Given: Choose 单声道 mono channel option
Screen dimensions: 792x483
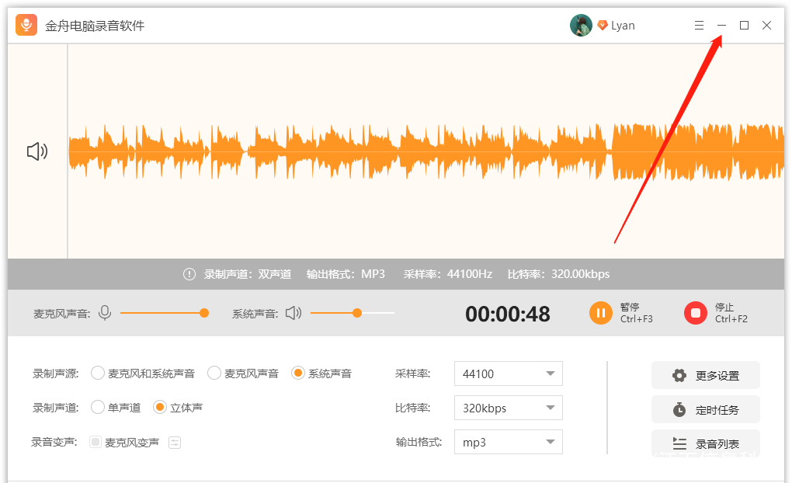Looking at the screenshot, I should click(98, 408).
